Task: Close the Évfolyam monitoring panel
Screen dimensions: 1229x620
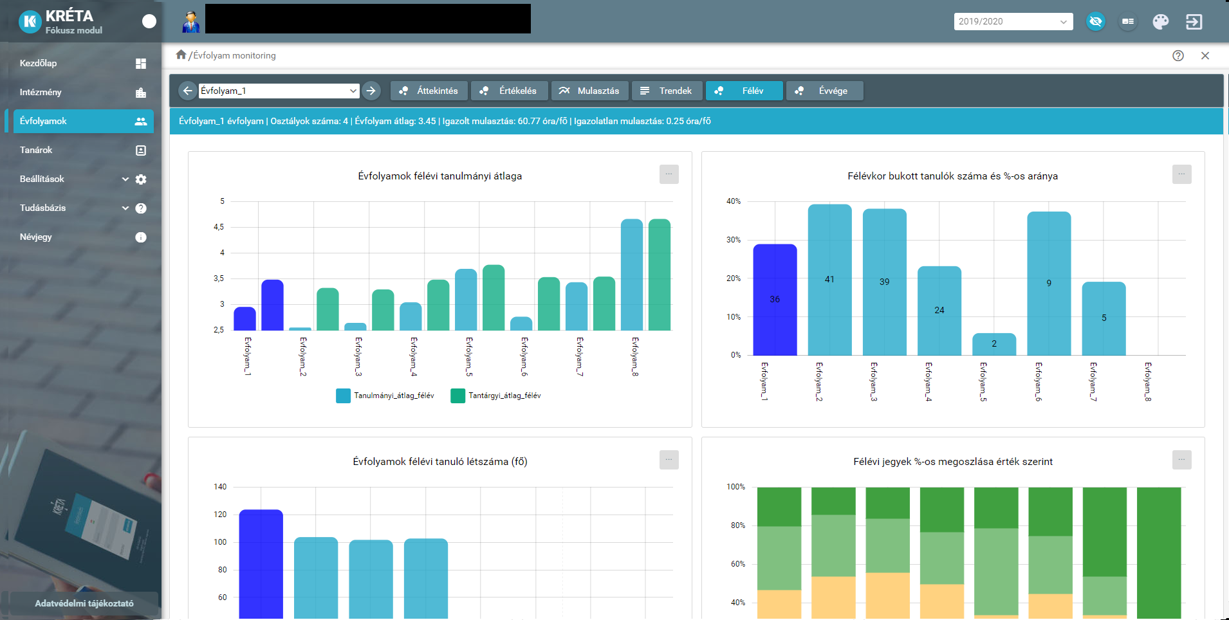Action: (x=1205, y=56)
